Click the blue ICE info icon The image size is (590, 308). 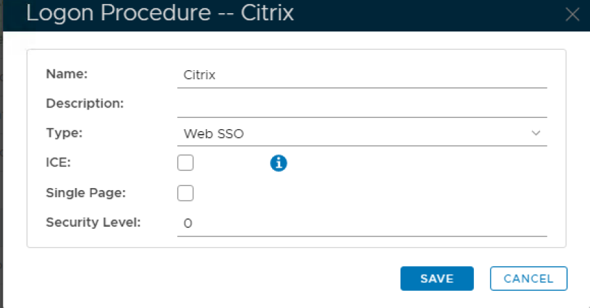[279, 163]
